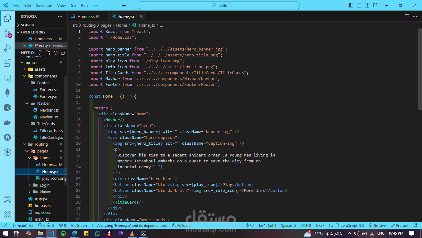Open Spotify from the taskbar
This screenshot has height=238, width=422.
click(63, 233)
